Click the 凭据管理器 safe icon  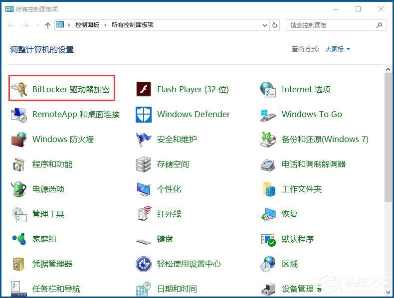click(19, 264)
